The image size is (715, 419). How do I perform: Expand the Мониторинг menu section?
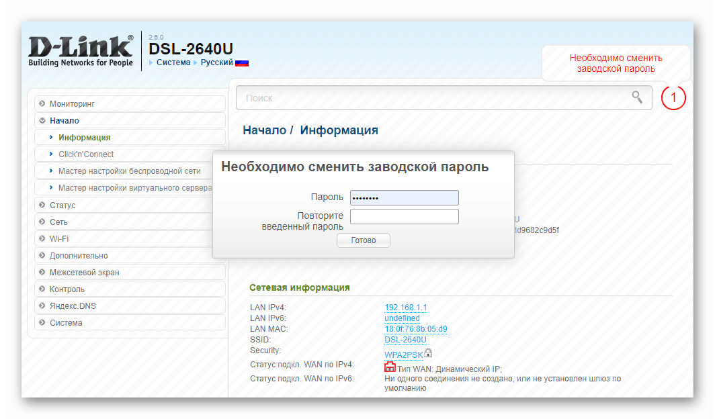[130, 104]
